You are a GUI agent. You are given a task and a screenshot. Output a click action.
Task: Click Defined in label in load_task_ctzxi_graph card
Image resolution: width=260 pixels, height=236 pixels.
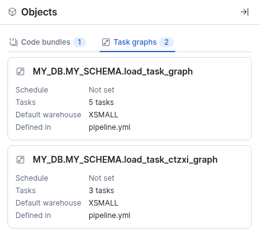coord(33,216)
